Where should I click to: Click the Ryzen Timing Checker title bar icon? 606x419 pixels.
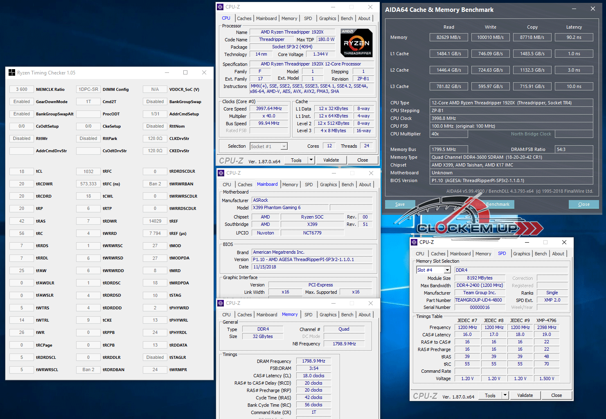(x=12, y=73)
